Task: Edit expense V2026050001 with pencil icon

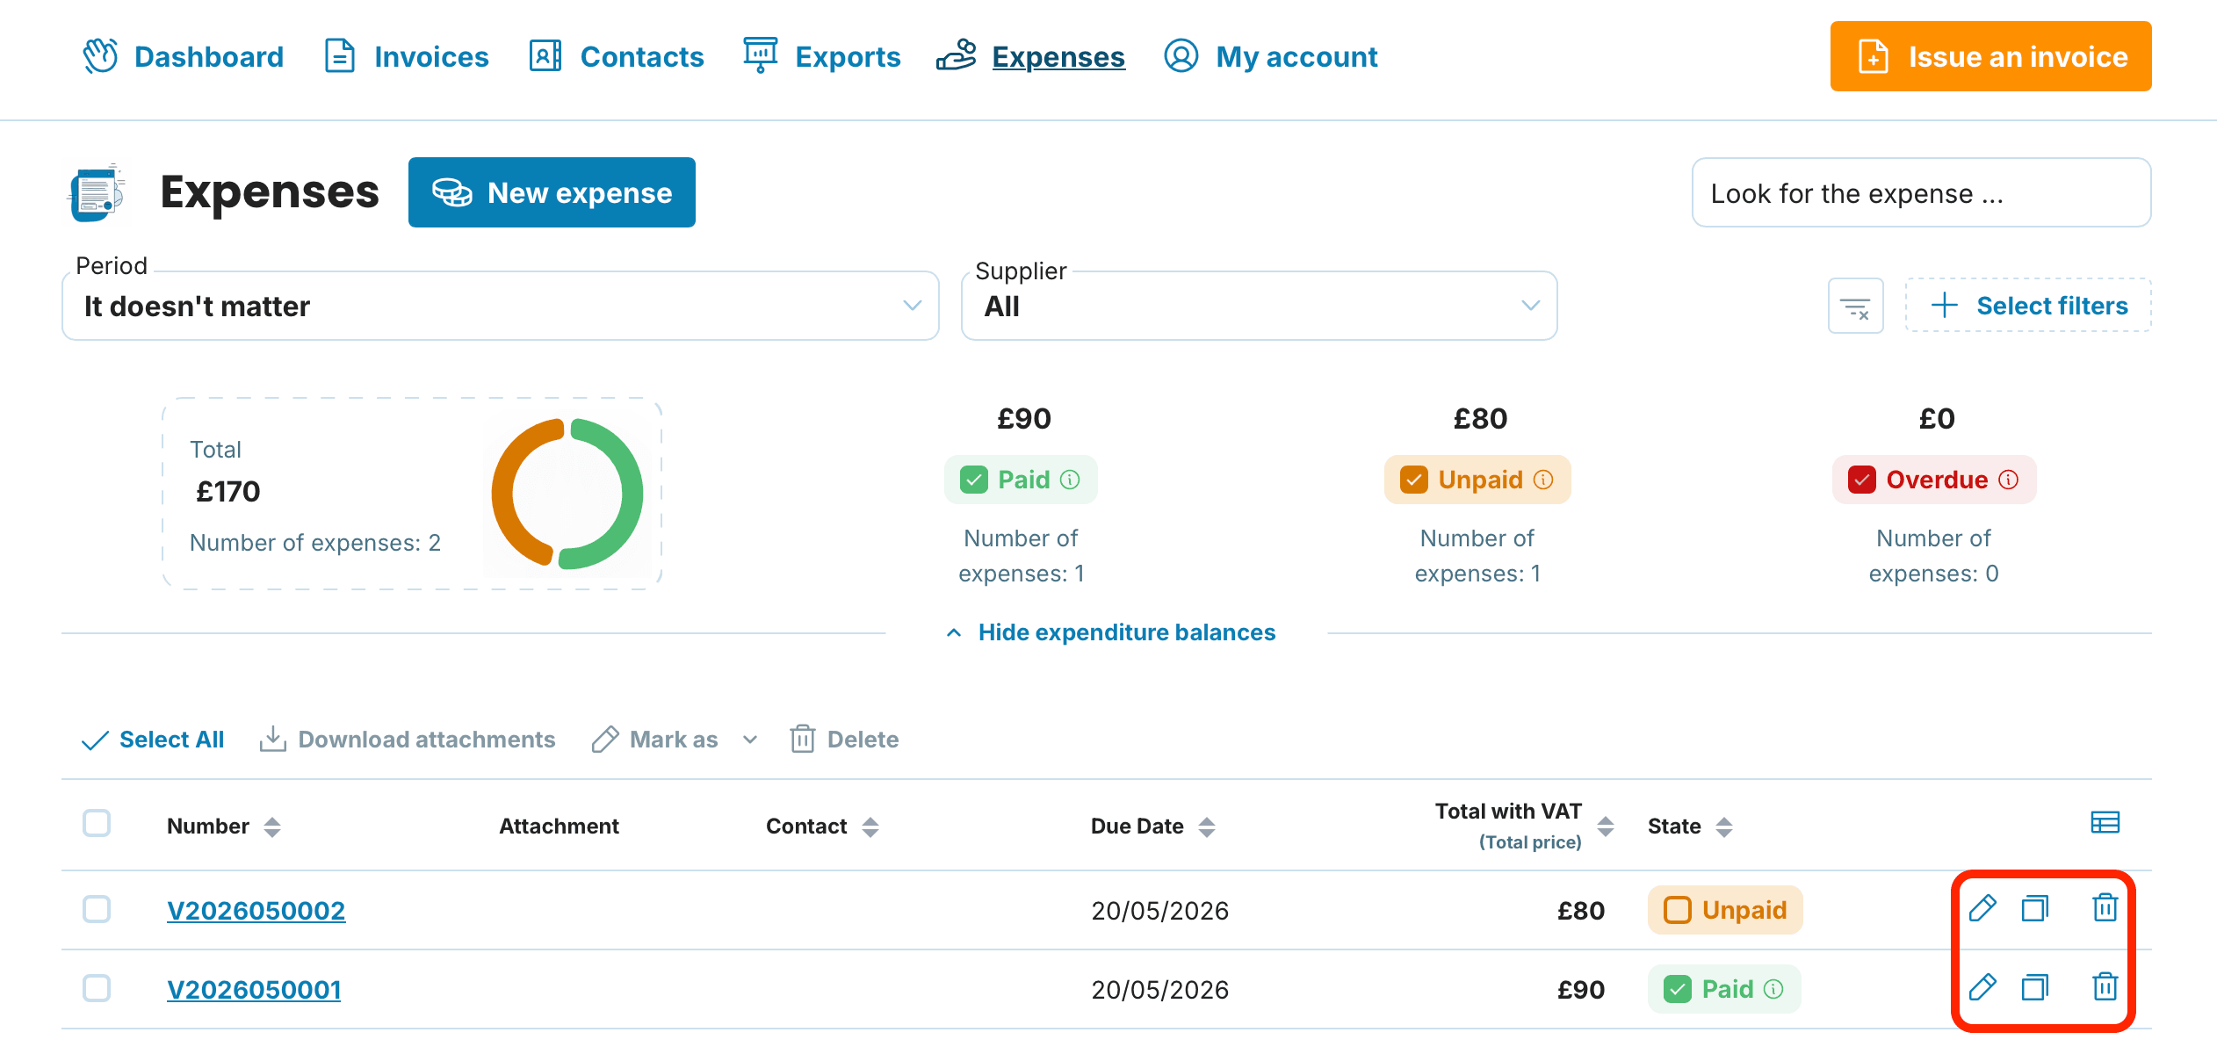Action: pos(1982,987)
